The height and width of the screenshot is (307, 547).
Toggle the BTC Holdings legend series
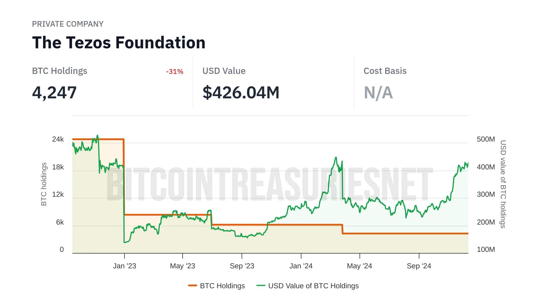(222, 286)
